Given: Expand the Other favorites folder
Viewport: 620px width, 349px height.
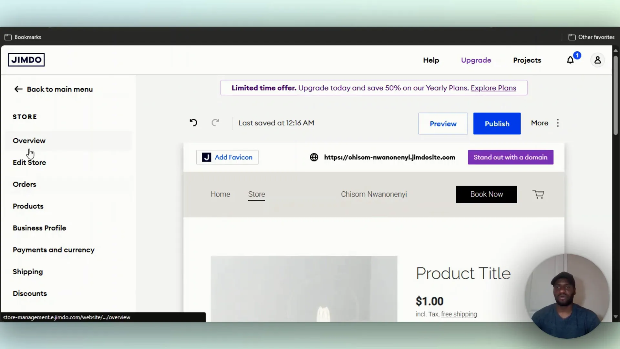Looking at the screenshot, I should pos(591,37).
